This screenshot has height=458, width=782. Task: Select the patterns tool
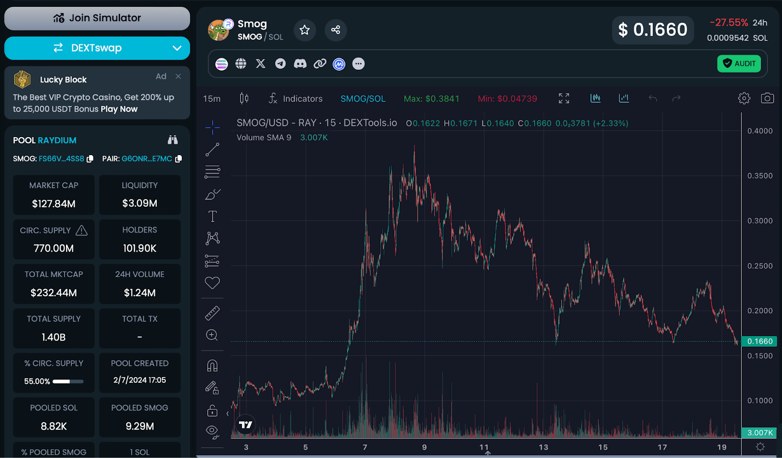coord(212,238)
